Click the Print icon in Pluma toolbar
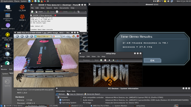 pyautogui.click(x=57, y=12)
